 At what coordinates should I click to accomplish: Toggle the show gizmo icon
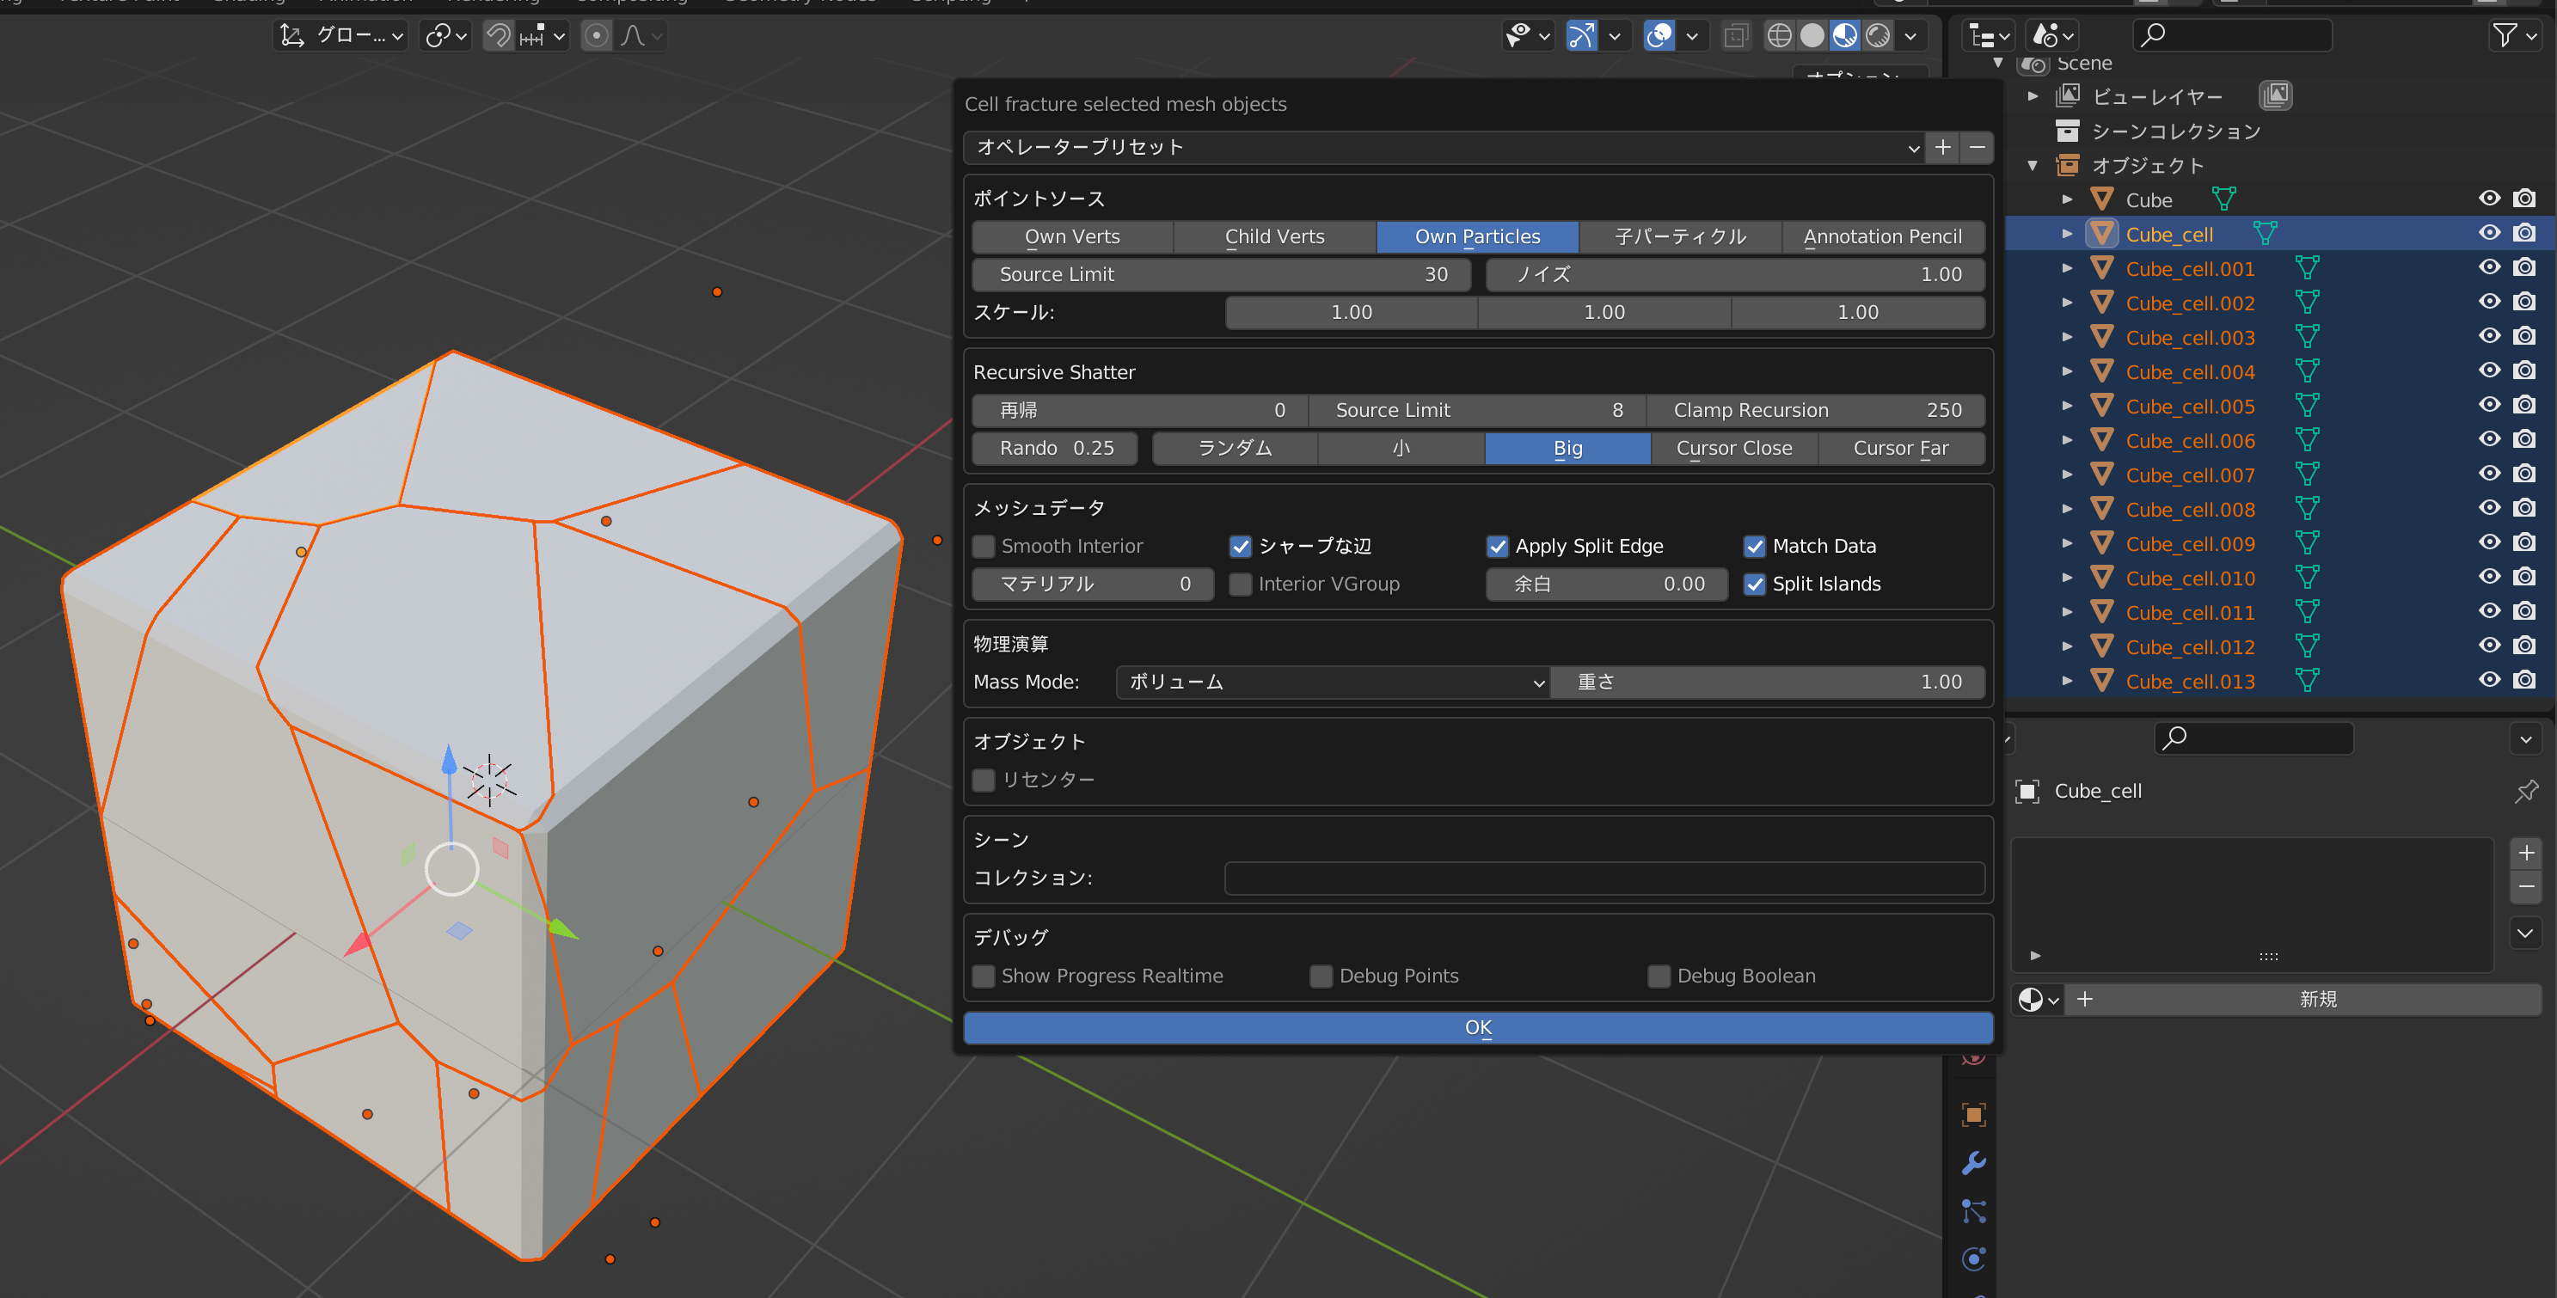[x=1580, y=36]
